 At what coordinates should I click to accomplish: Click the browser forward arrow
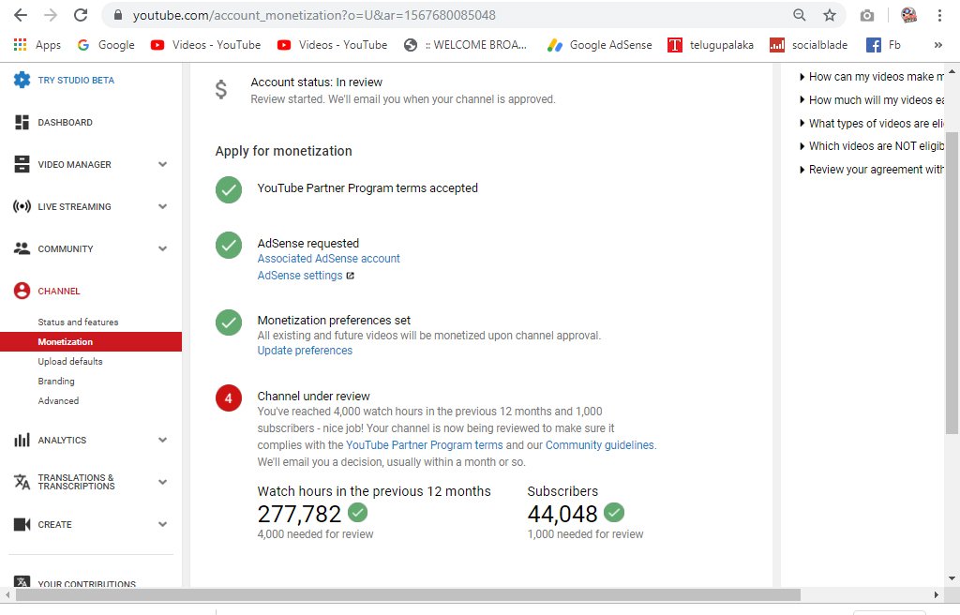coord(51,15)
